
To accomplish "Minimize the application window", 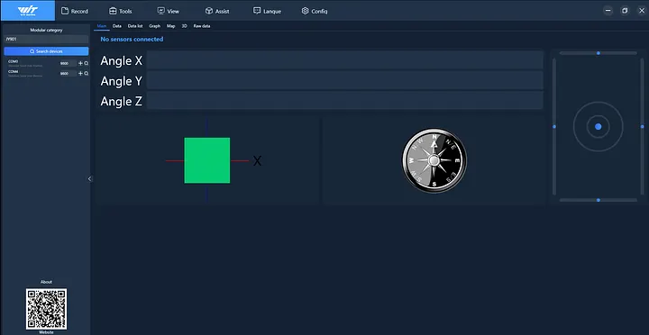I will (x=608, y=11).
